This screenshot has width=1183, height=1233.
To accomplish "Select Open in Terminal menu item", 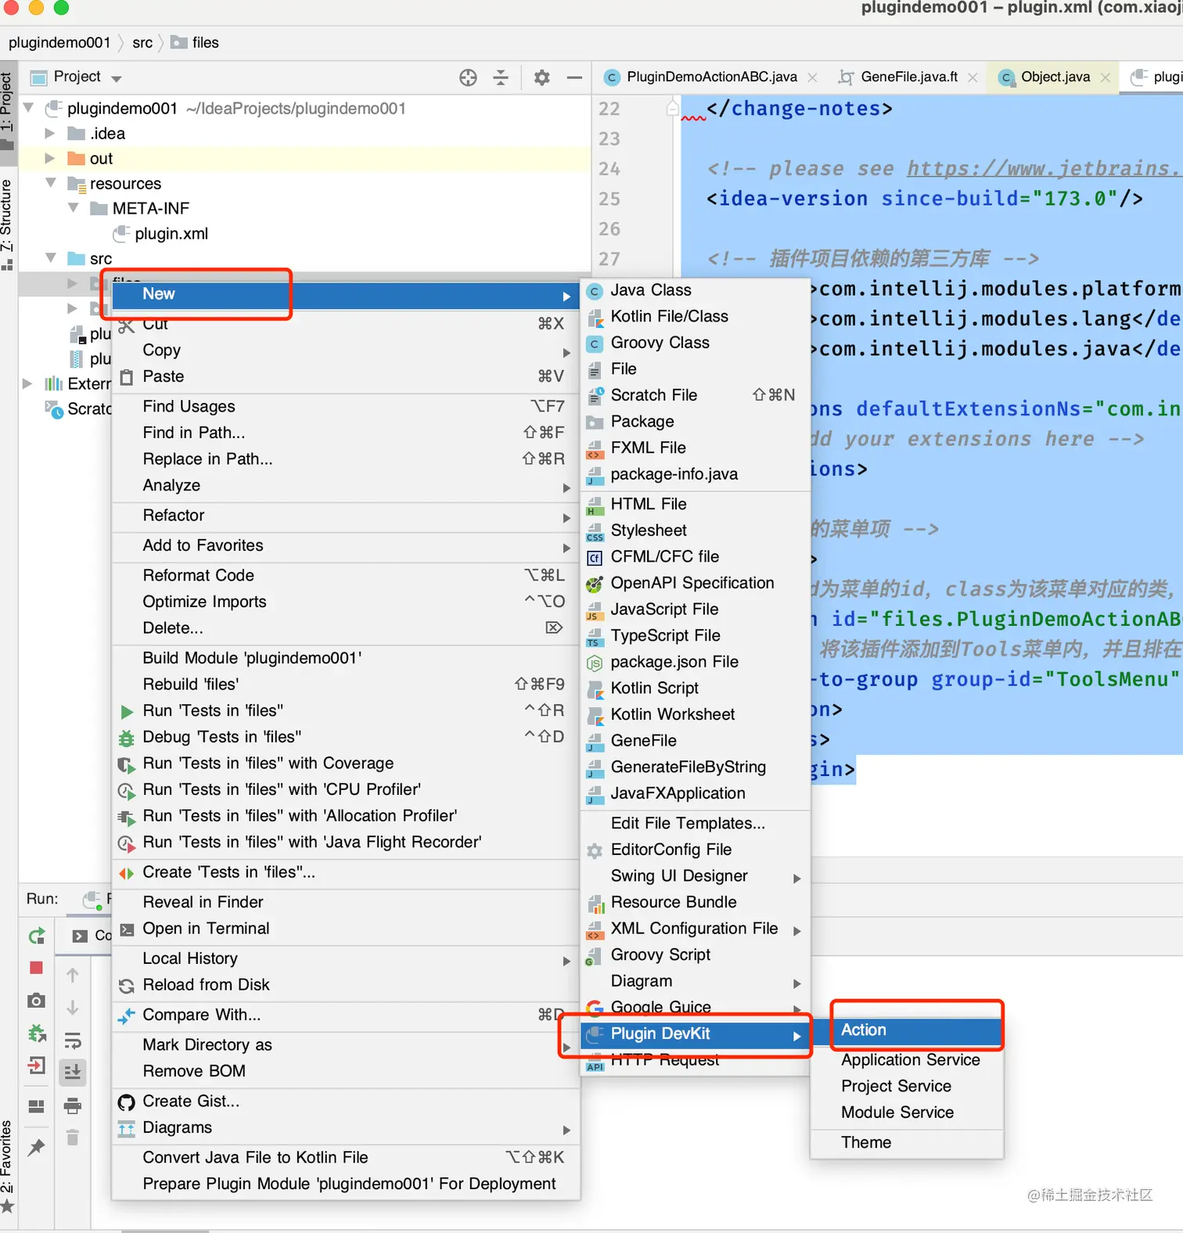I will point(345,929).
